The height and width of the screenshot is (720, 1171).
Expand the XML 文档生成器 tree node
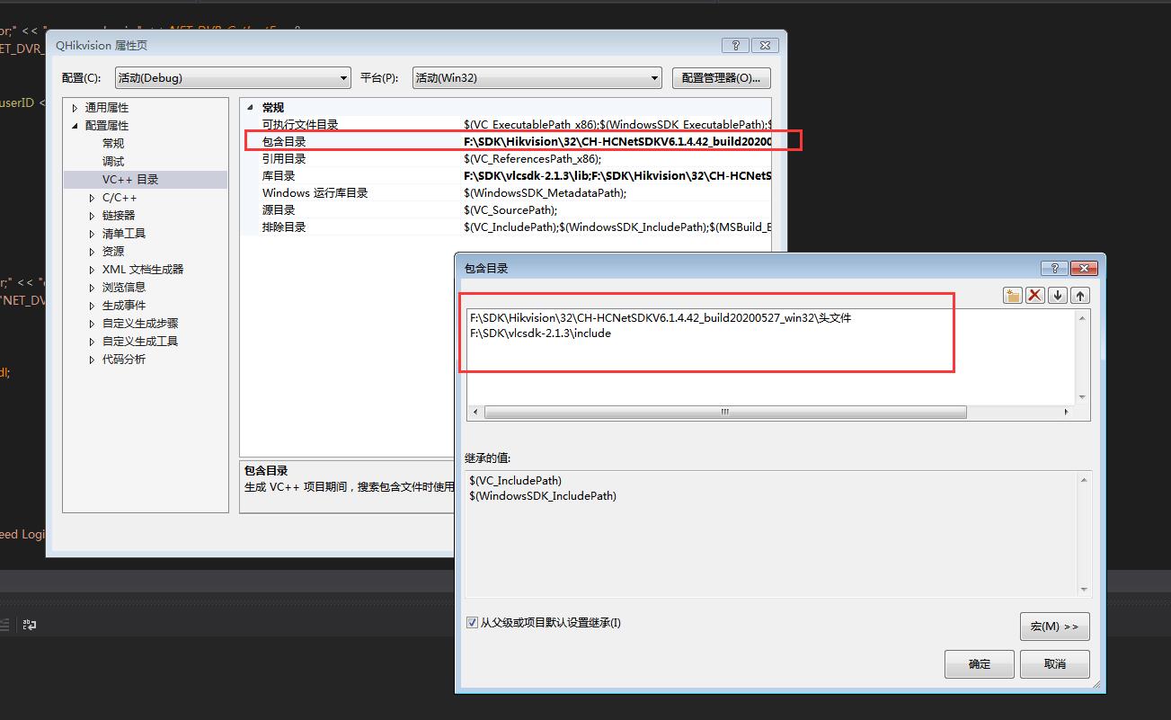[92, 270]
